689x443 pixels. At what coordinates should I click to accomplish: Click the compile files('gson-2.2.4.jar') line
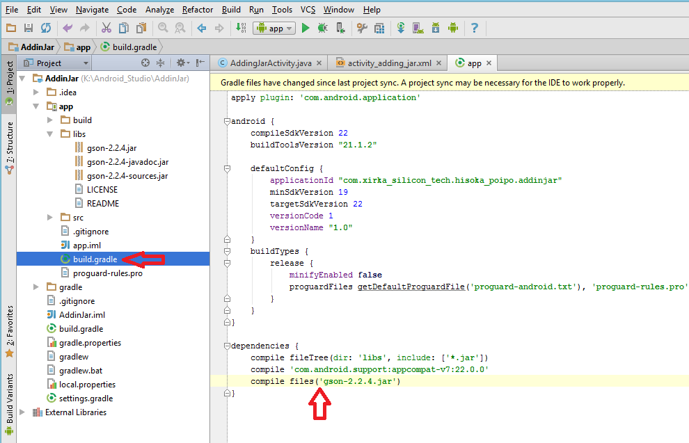pyautogui.click(x=326, y=381)
